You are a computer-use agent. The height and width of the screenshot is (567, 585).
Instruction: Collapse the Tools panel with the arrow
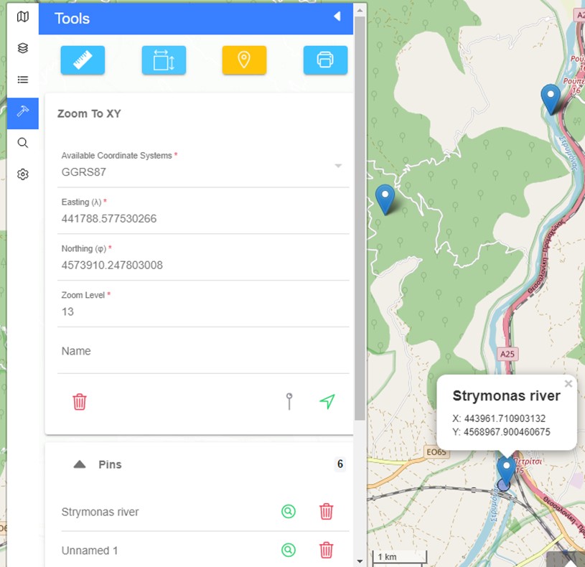(337, 17)
